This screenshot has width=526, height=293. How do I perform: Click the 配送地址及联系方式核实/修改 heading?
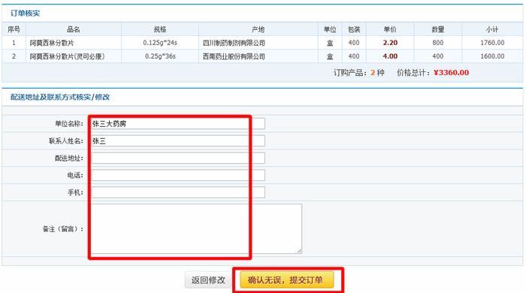click(60, 97)
